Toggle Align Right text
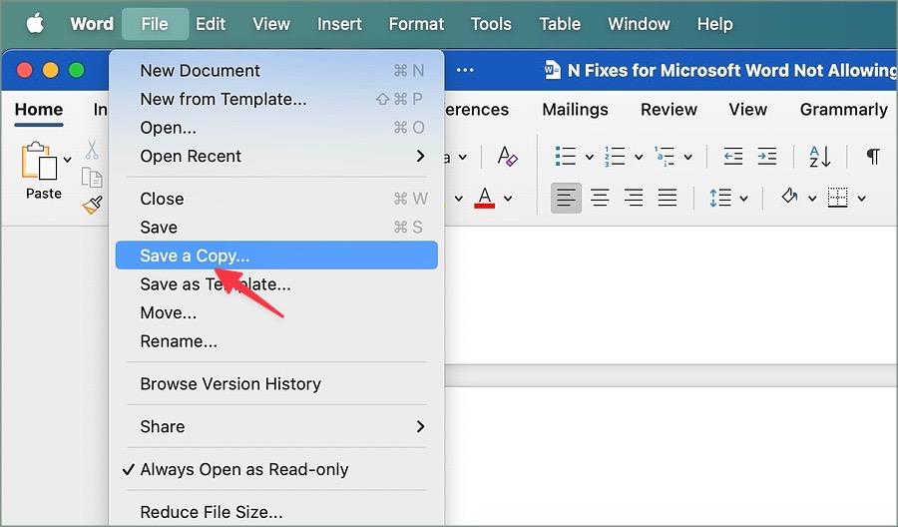898x527 pixels. coord(634,199)
